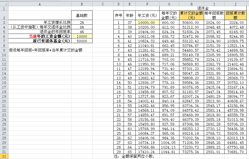Click the yellow 10000.00 annual salary cell

pos(147,23)
